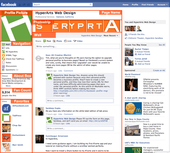Click the Facebook logo
The width and height of the screenshot is (170, 153).
9,5
